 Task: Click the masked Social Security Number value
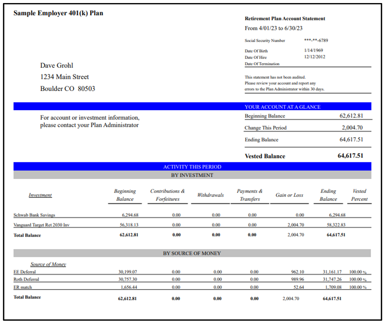click(316, 40)
